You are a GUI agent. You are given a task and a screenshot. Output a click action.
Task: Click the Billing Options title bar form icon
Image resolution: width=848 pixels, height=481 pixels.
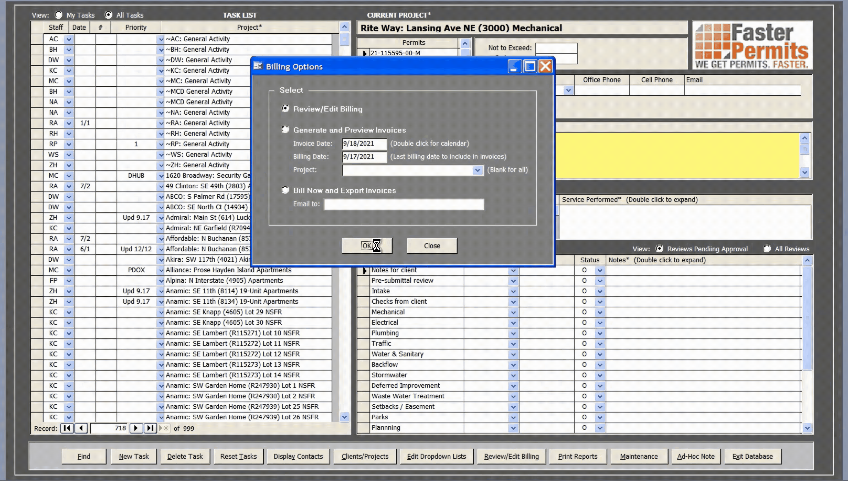(x=258, y=66)
